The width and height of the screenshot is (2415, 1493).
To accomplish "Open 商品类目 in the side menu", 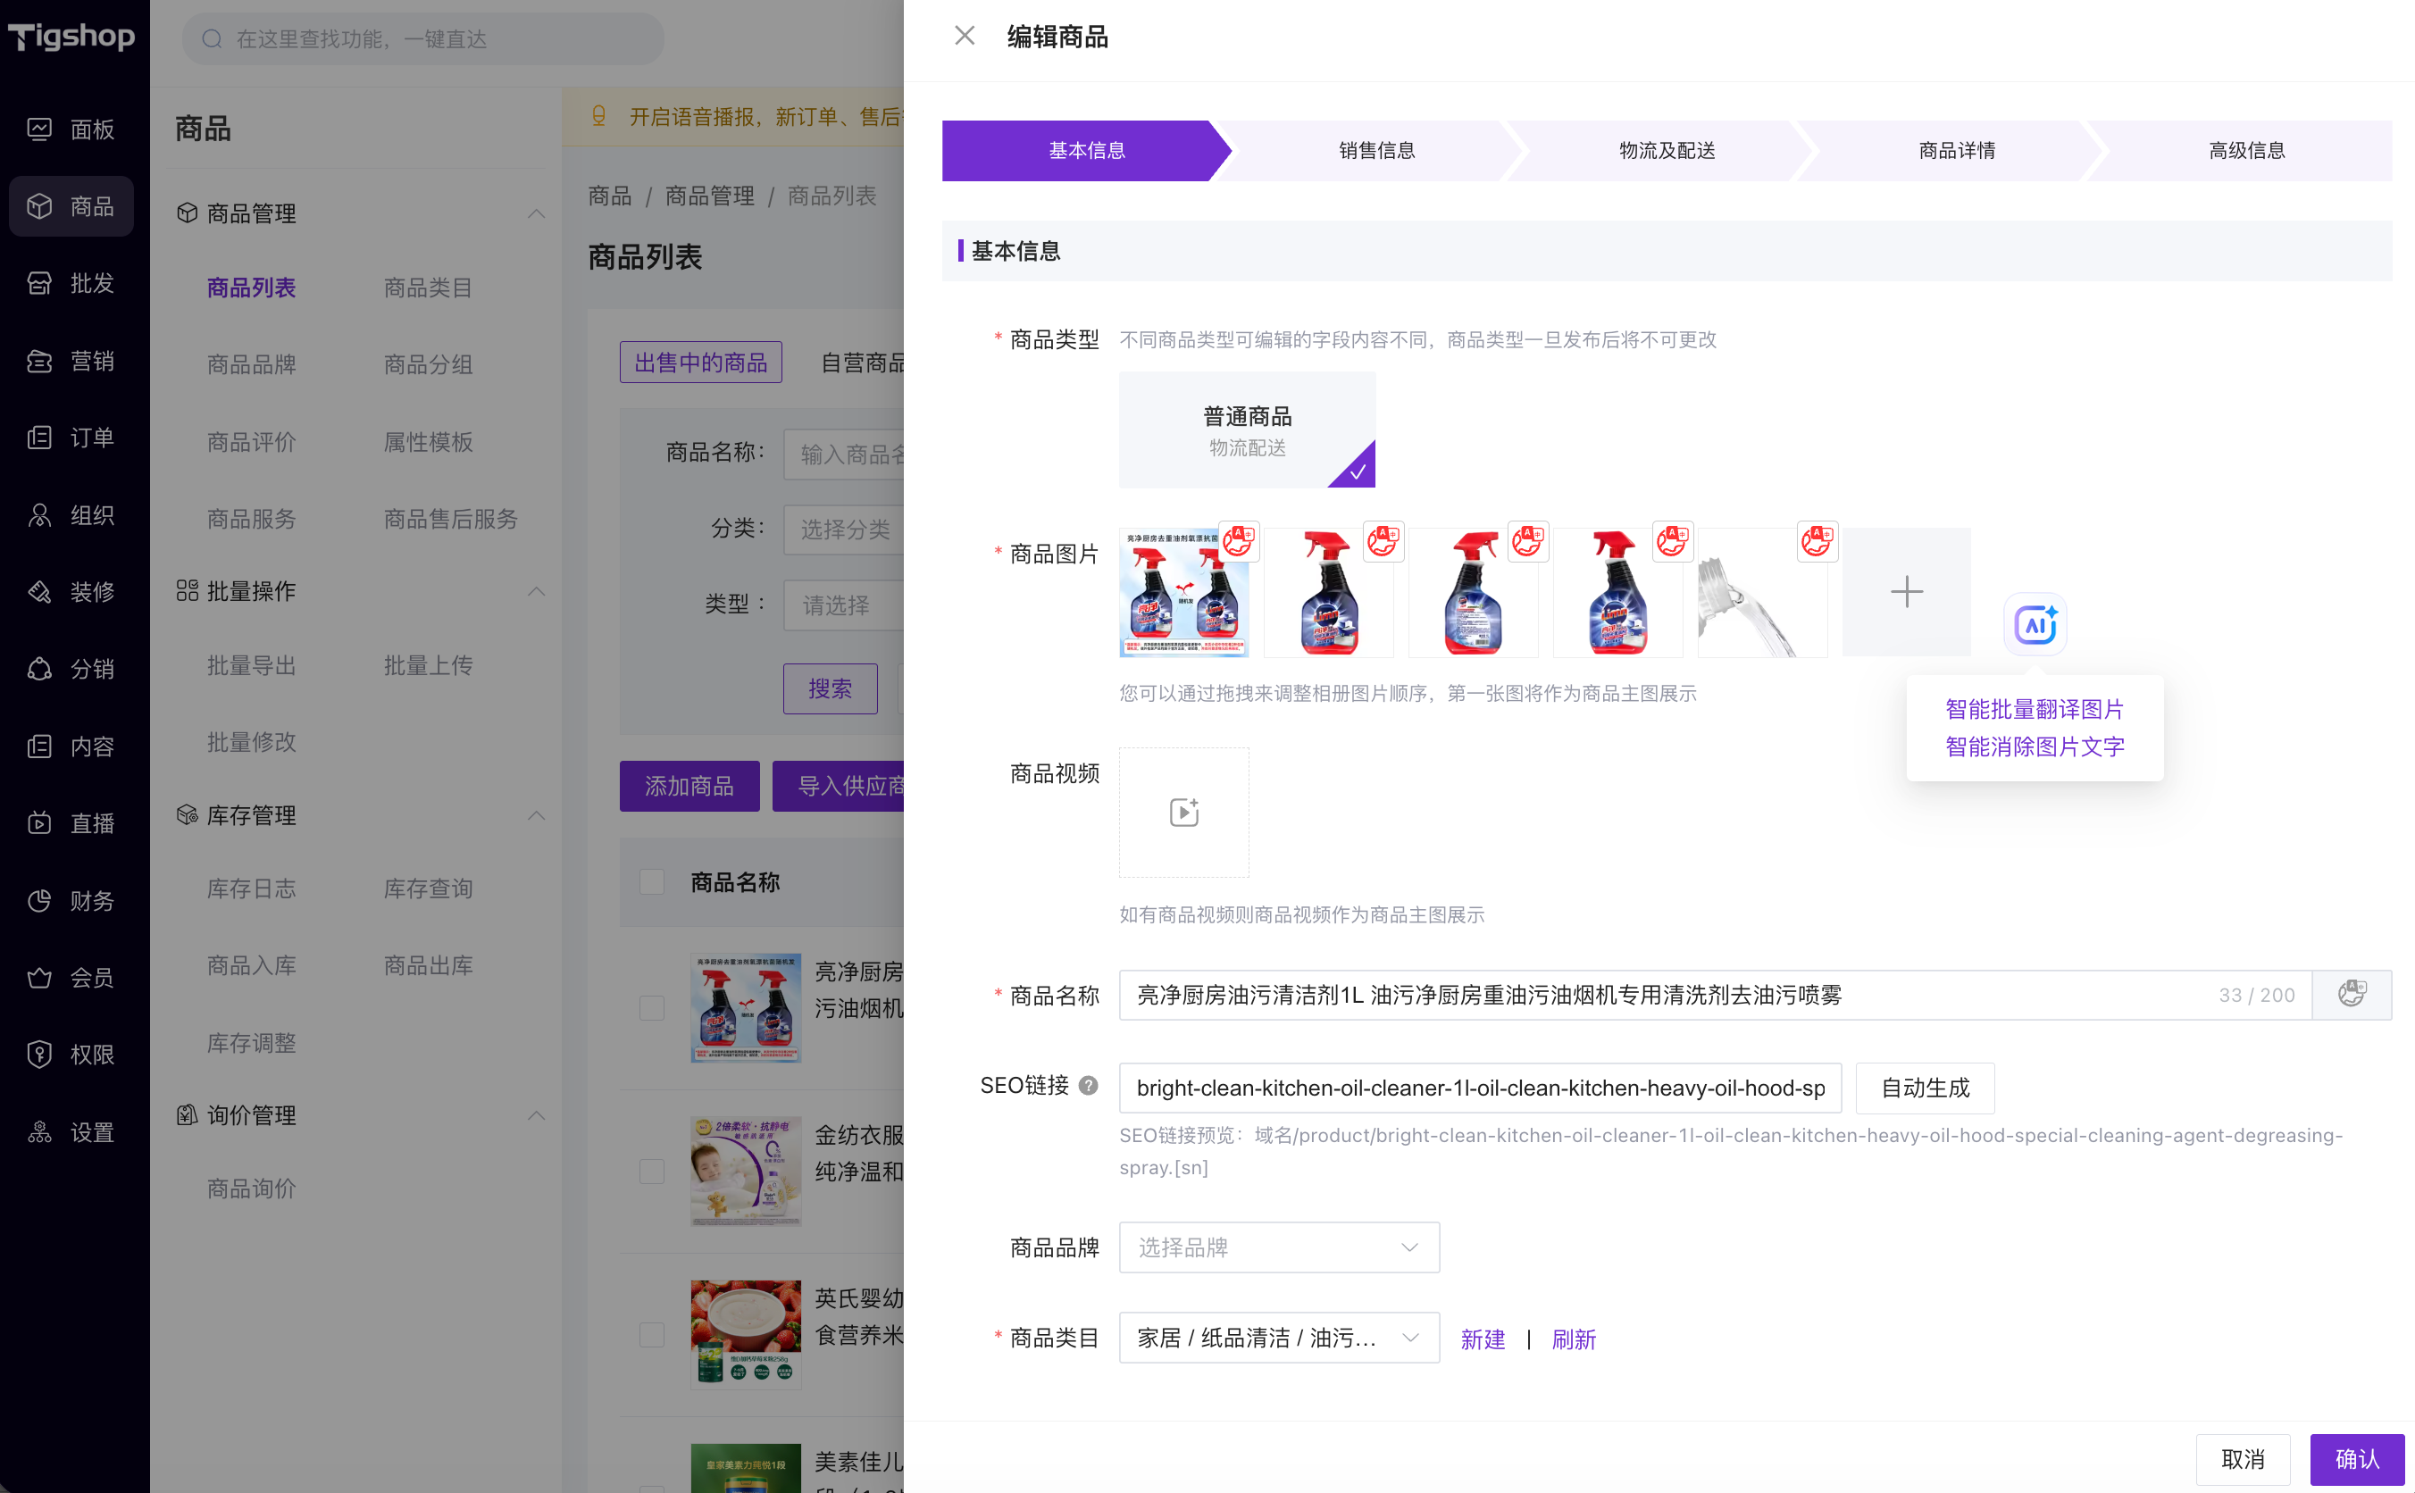I will click(x=428, y=288).
